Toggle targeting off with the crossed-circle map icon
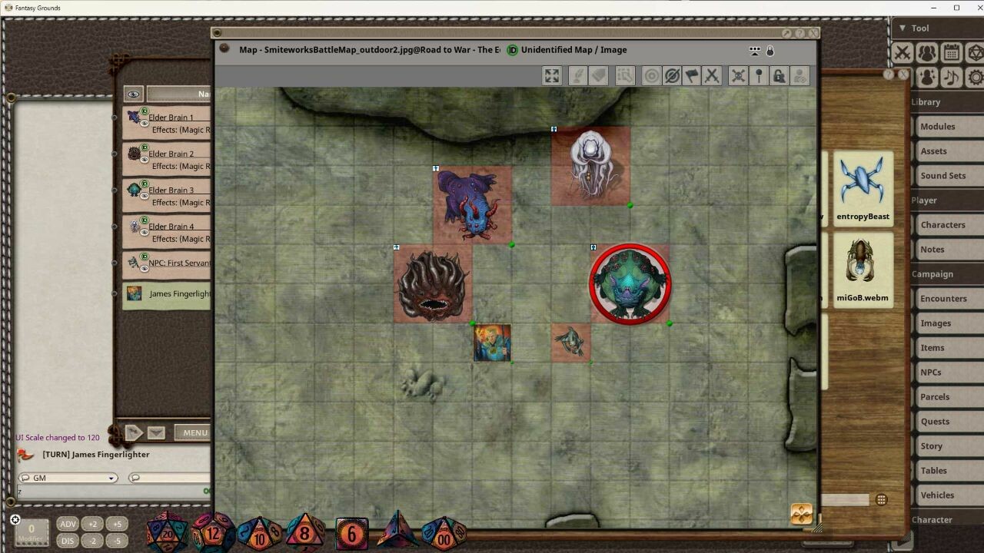This screenshot has width=984, height=553. [x=672, y=75]
